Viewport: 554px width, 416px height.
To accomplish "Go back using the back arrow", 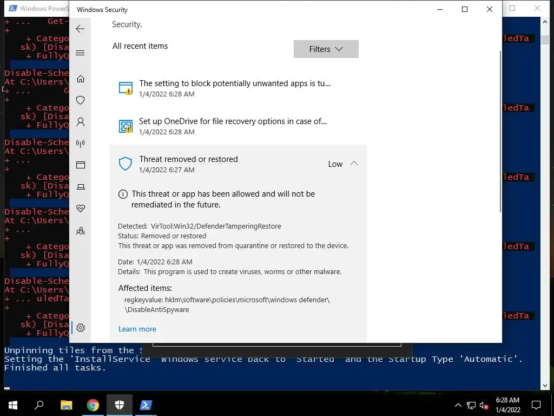I will (x=80, y=29).
